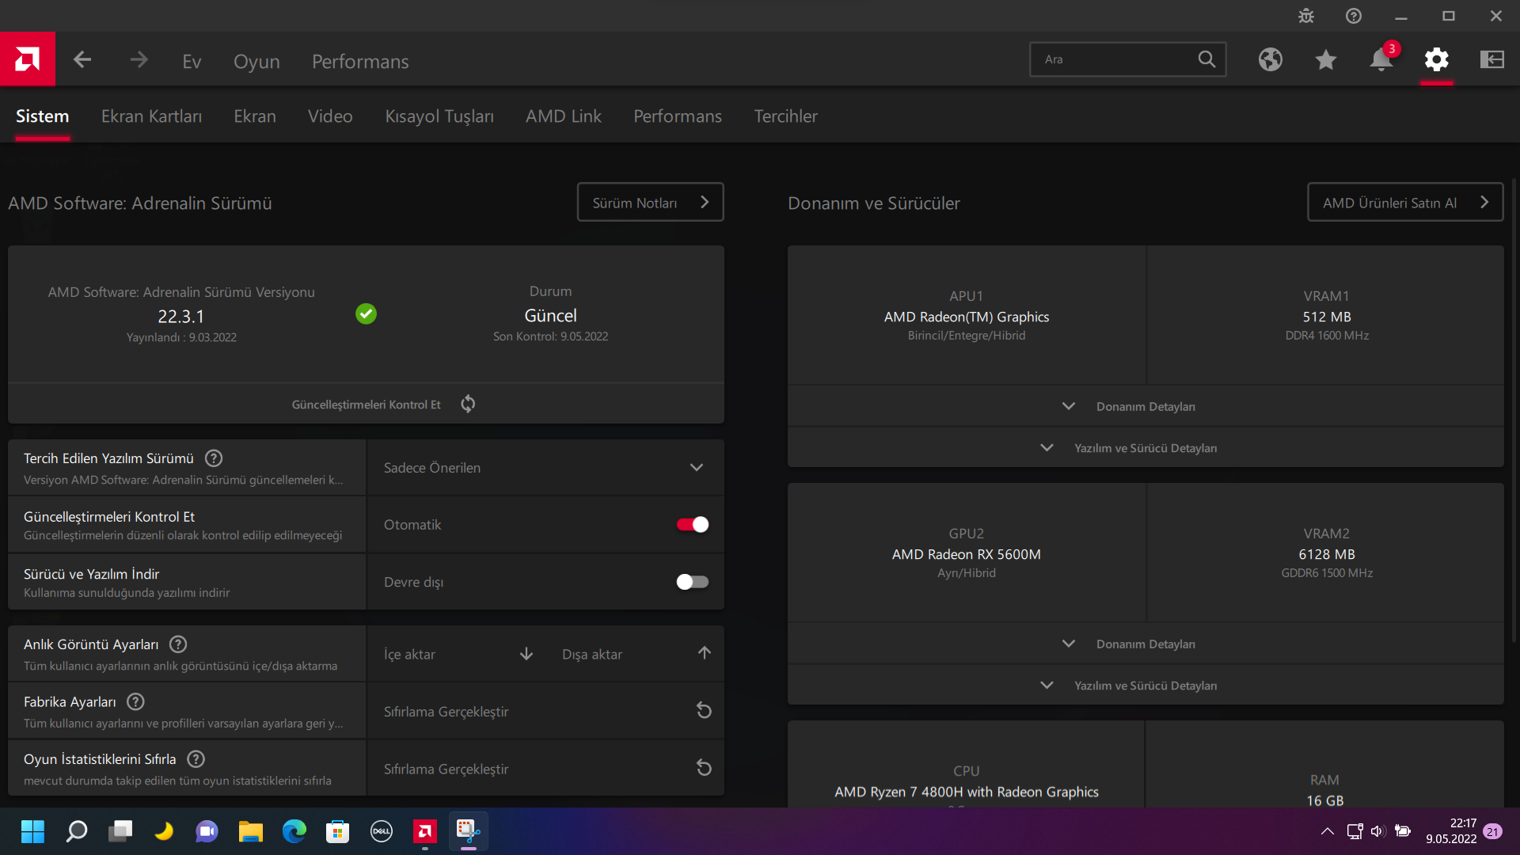Open Microsoft Edge from the taskbar
1520x855 pixels.
[x=294, y=831]
